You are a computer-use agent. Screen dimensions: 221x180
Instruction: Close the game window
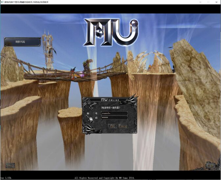(x=216, y=2)
